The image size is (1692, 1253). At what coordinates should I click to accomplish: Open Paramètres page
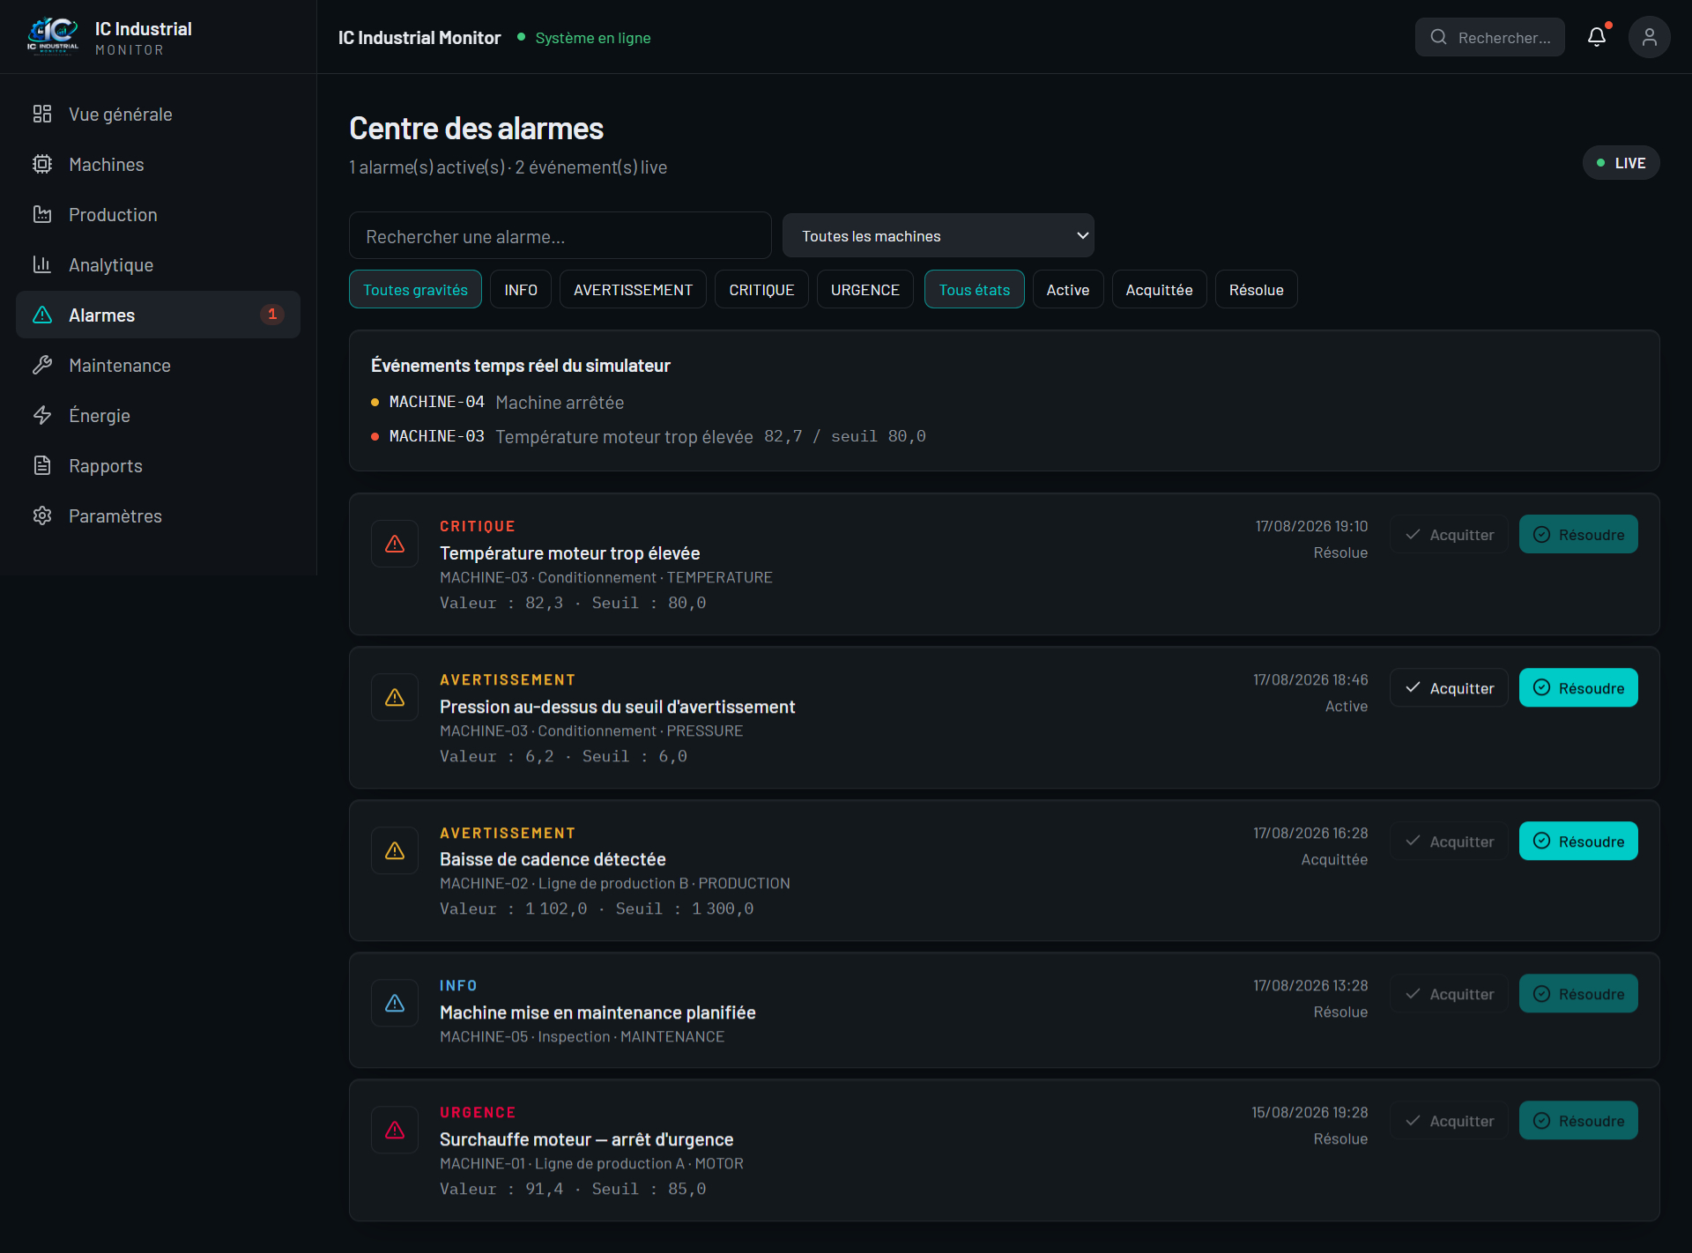(158, 515)
